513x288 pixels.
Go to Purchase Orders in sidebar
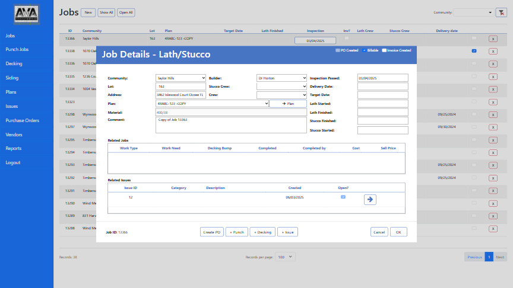pos(22,120)
